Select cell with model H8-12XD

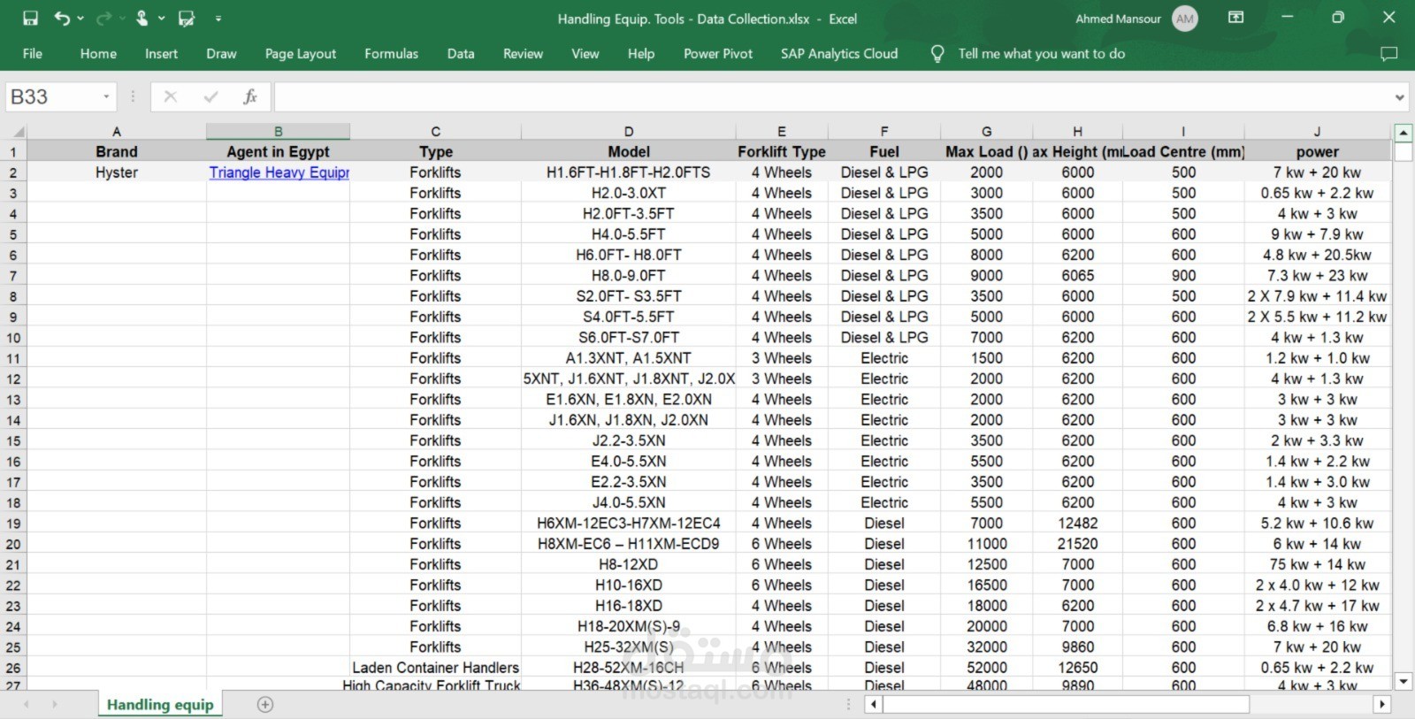point(629,564)
